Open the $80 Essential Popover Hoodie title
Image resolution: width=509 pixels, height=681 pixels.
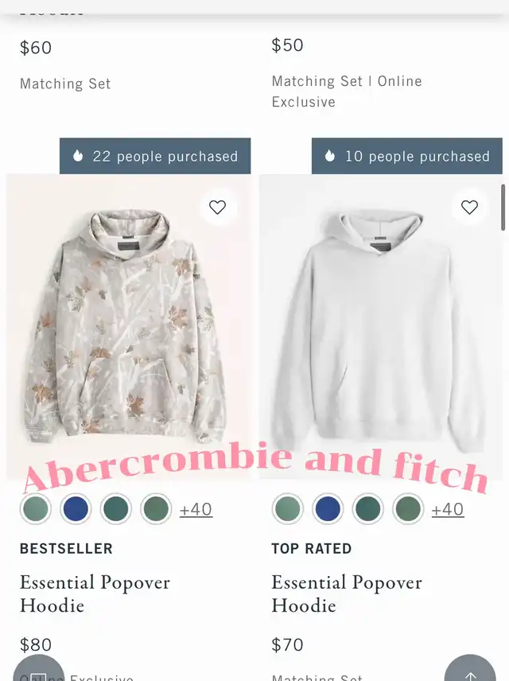(95, 593)
